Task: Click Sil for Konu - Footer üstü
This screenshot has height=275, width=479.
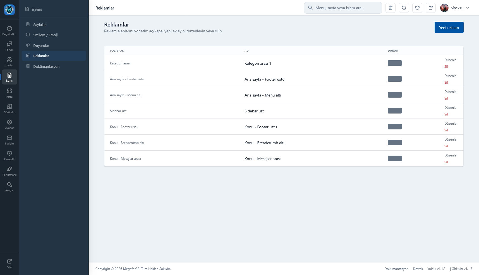Action: 446,130
